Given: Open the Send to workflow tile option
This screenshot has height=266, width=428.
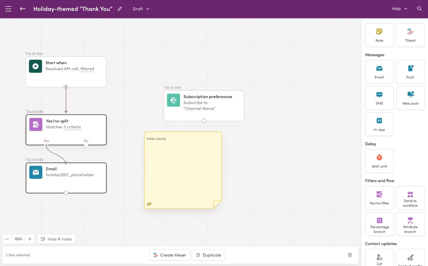Looking at the screenshot, I should pyautogui.click(x=410, y=198).
